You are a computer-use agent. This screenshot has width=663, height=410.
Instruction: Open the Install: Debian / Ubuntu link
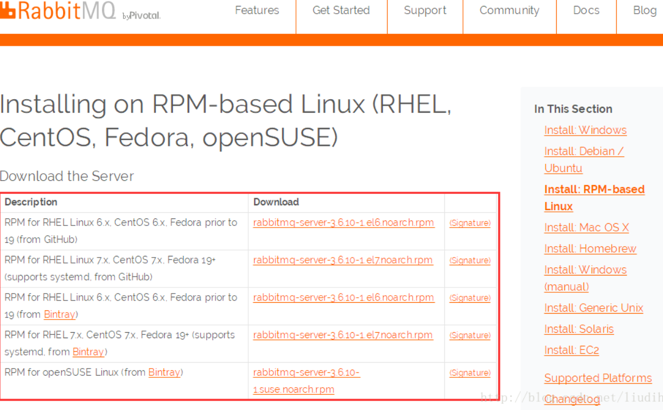coord(583,151)
